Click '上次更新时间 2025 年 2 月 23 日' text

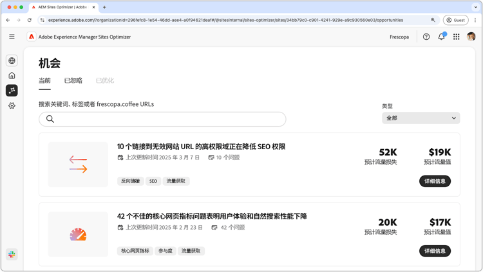click(x=164, y=228)
